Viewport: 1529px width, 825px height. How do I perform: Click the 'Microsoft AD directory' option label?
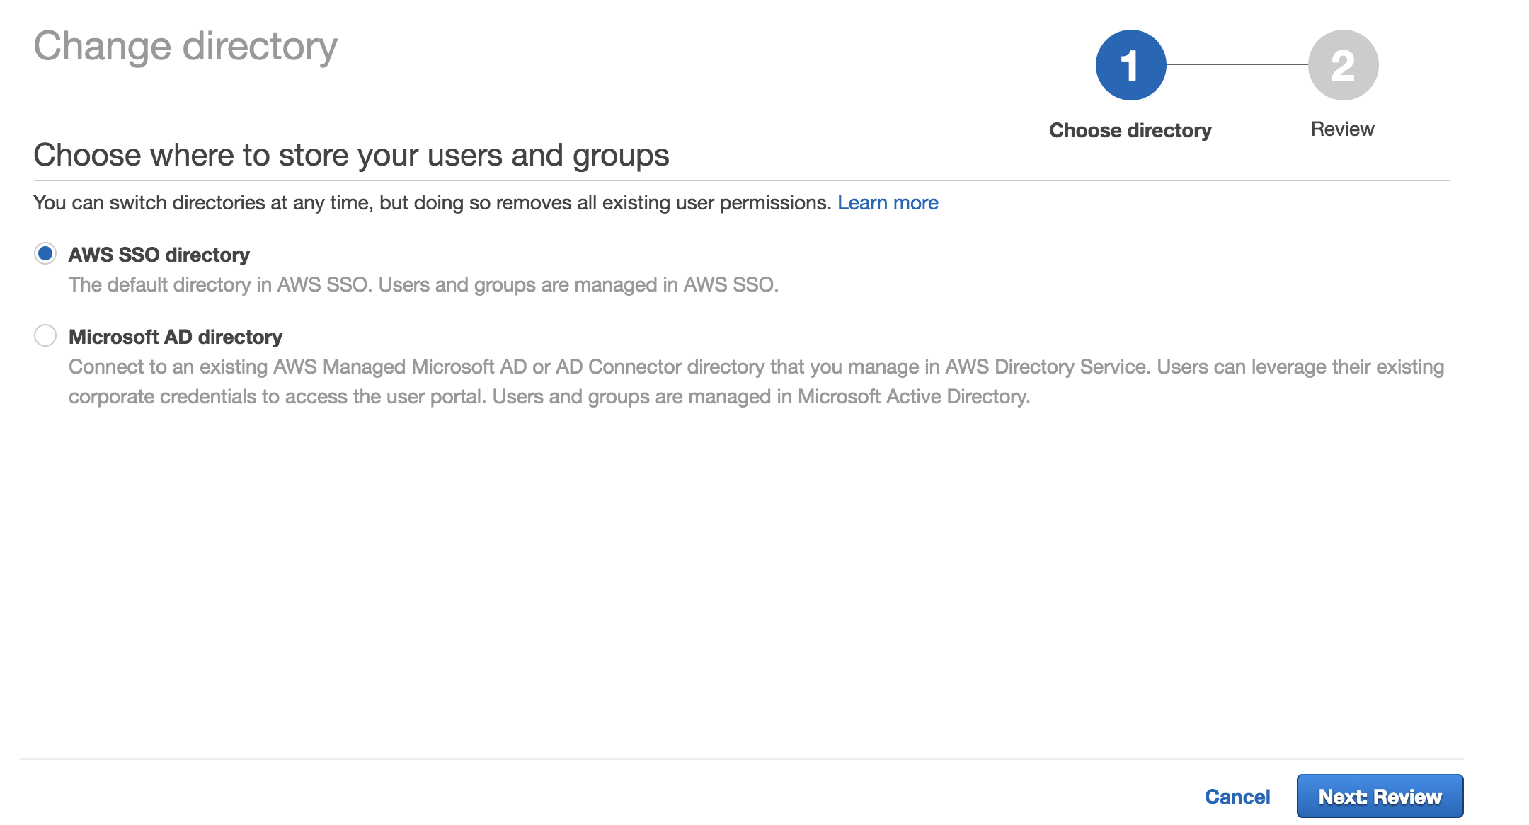coord(175,337)
